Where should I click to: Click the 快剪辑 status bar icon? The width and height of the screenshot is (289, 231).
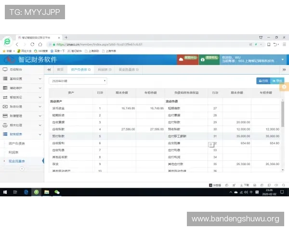215,185
